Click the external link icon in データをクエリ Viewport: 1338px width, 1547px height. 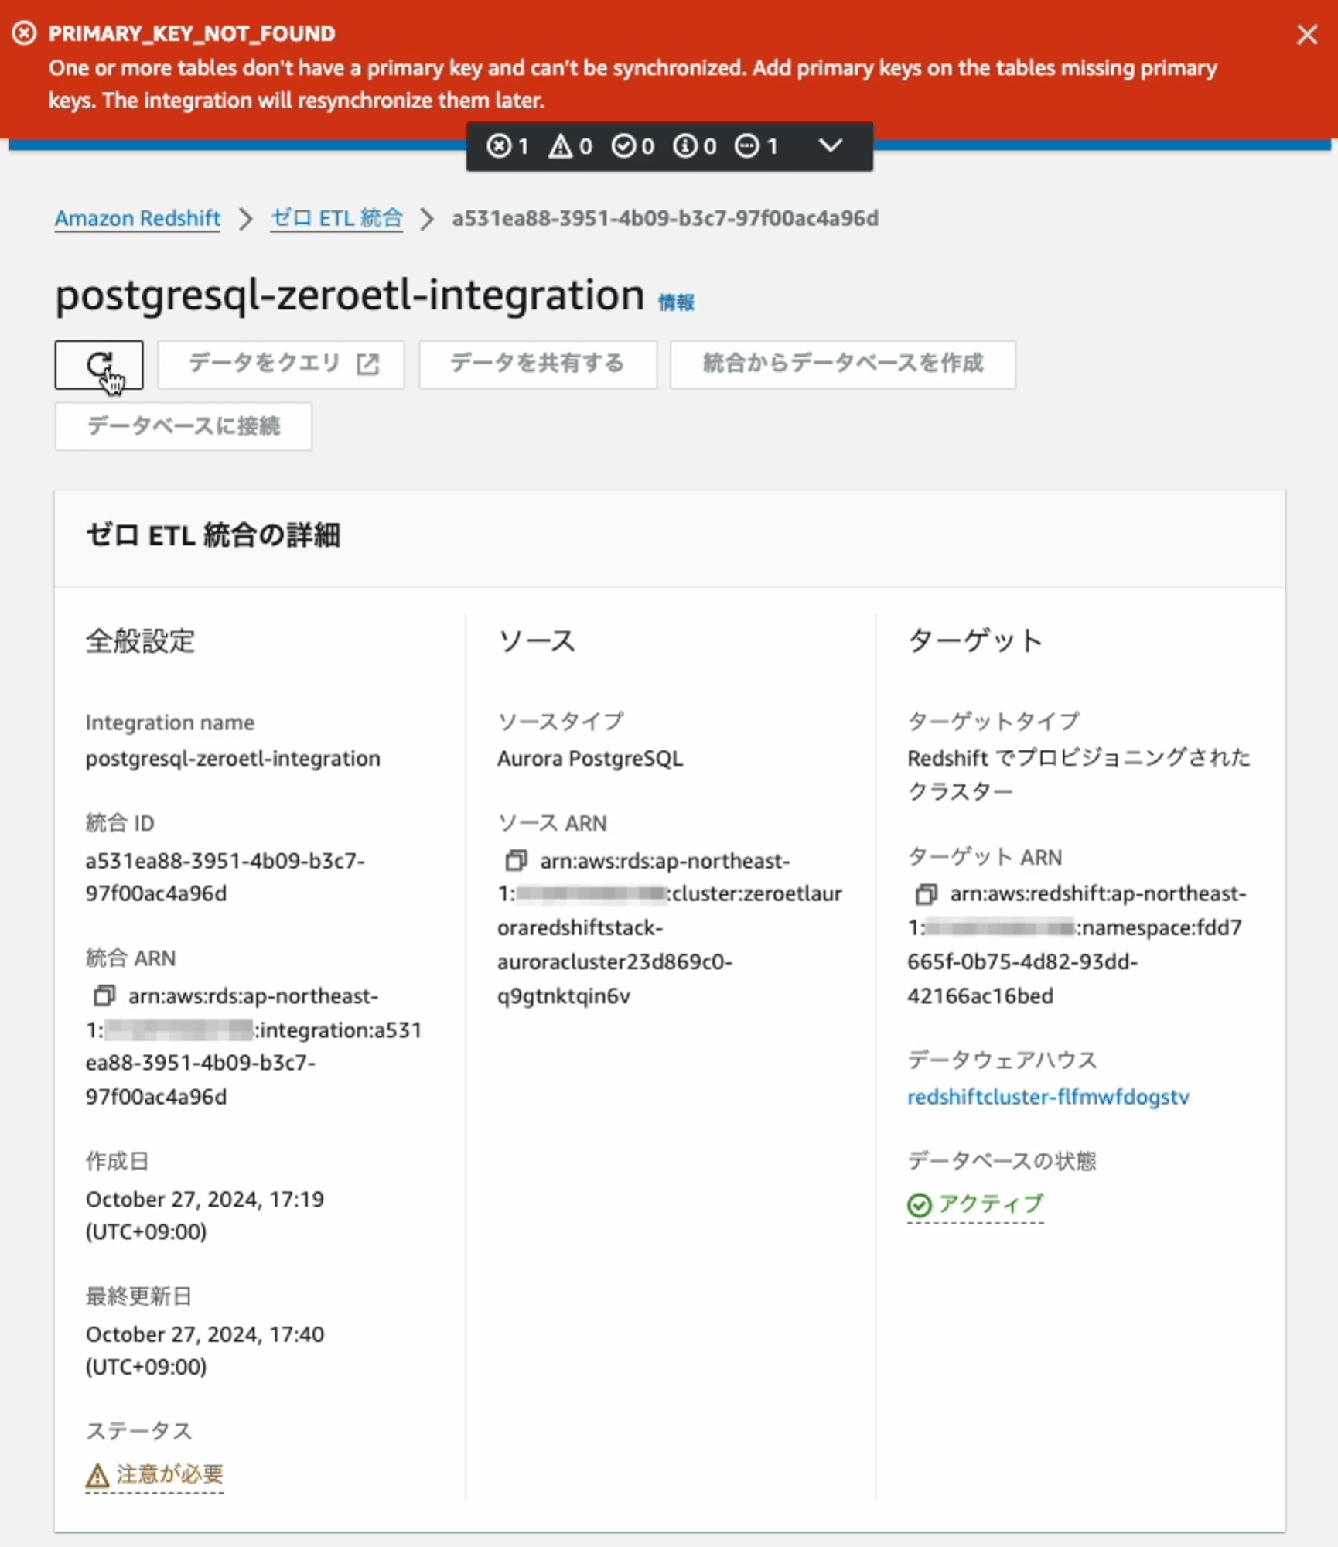click(368, 364)
